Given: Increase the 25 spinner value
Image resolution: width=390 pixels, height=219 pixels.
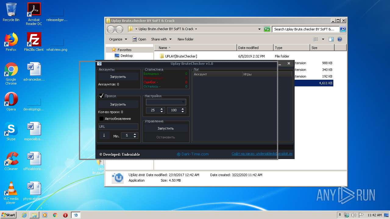Looking at the screenshot, I should point(162,109).
